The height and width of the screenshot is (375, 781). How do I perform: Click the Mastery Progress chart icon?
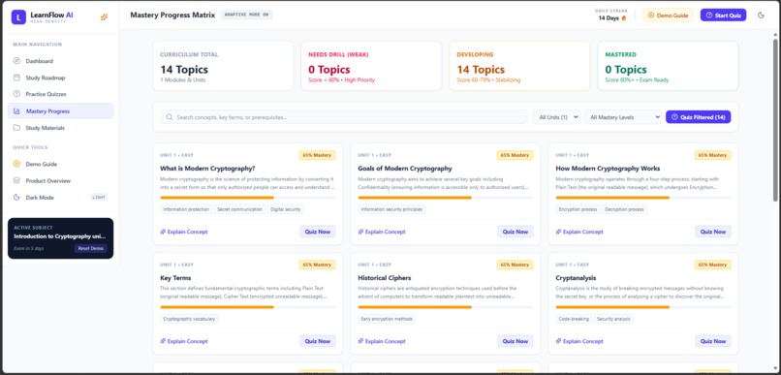pyautogui.click(x=16, y=111)
